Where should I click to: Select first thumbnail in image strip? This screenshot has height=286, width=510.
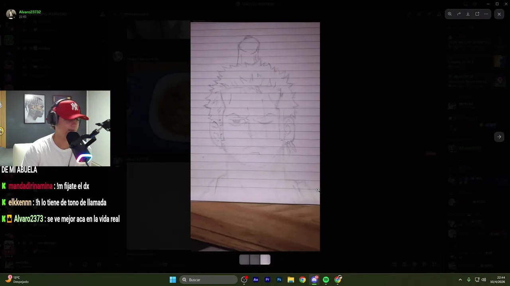tap(244, 260)
